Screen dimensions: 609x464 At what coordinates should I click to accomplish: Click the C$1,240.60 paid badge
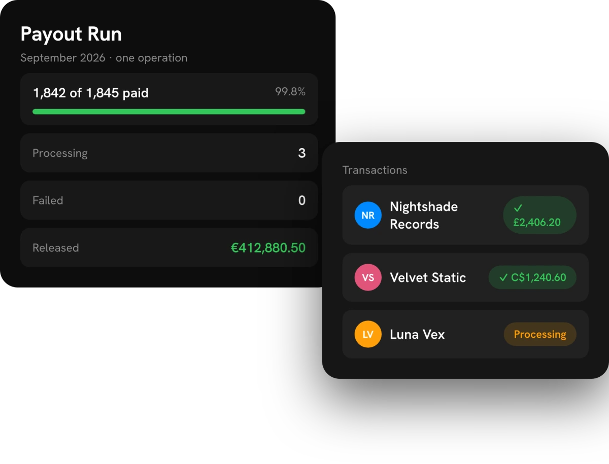pyautogui.click(x=532, y=277)
